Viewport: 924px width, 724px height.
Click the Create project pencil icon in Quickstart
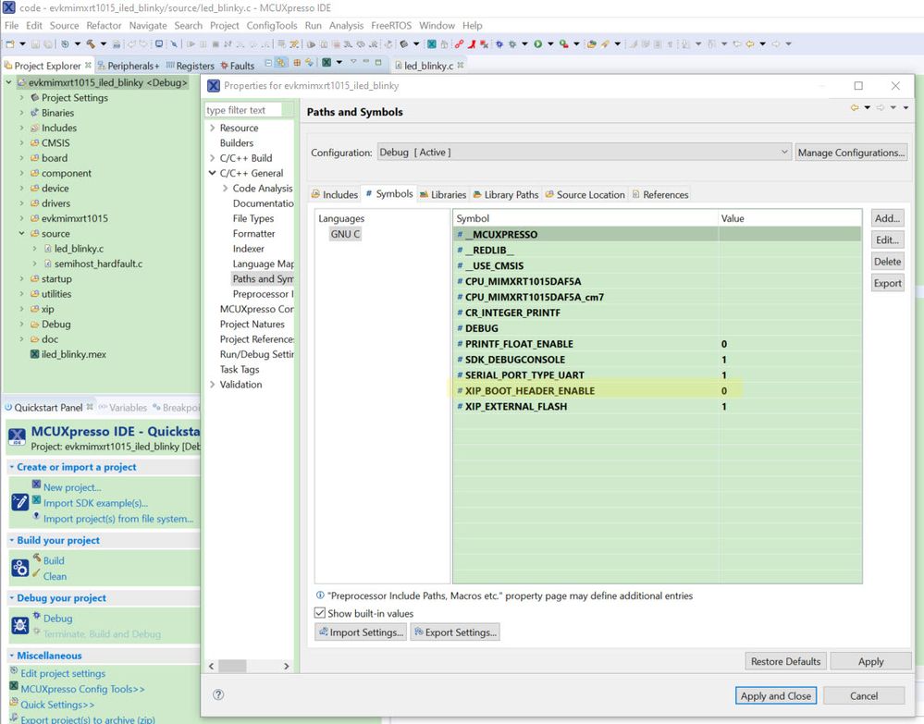(x=20, y=502)
